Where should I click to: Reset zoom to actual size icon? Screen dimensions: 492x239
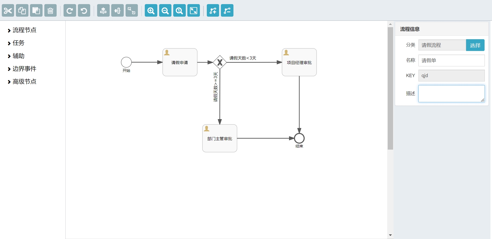coord(179,11)
